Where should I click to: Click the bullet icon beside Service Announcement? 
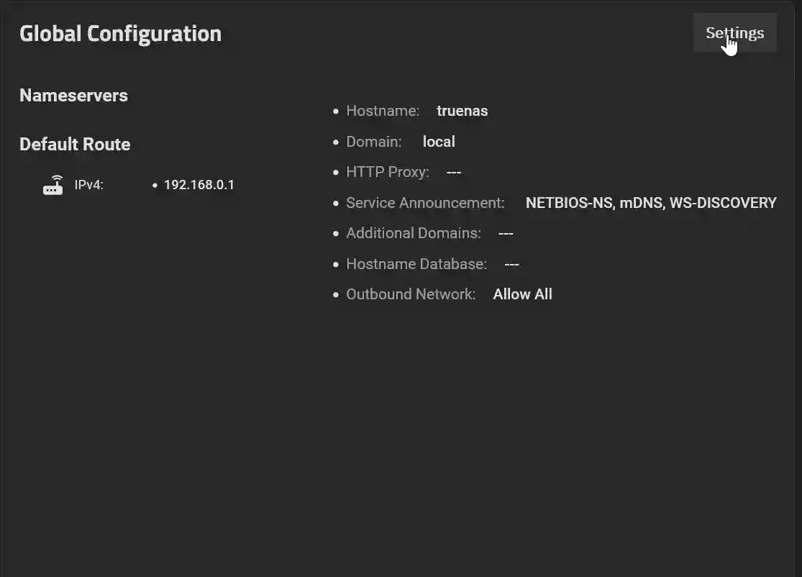[335, 203]
